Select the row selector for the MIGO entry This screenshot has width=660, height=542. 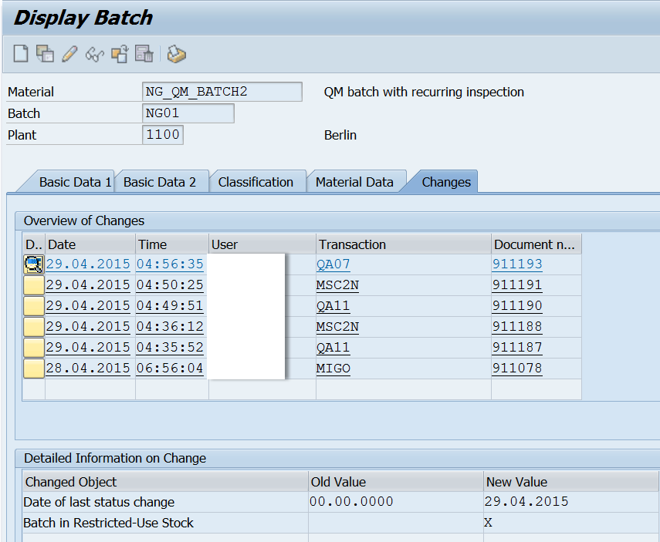pyautogui.click(x=33, y=369)
